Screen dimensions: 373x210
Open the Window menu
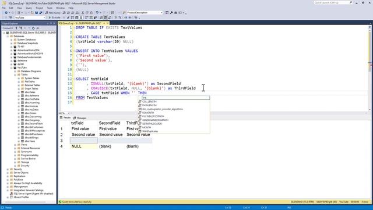(60, 8)
